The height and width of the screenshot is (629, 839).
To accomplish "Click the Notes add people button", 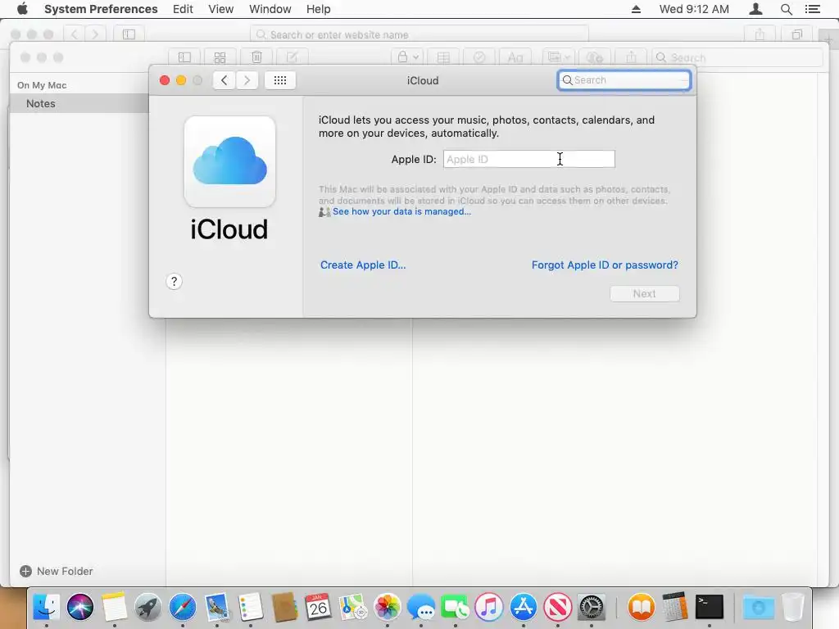I will point(595,57).
